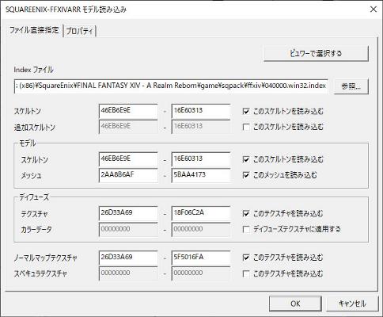
Task: Click the Index ファイル label
Action: [33, 70]
